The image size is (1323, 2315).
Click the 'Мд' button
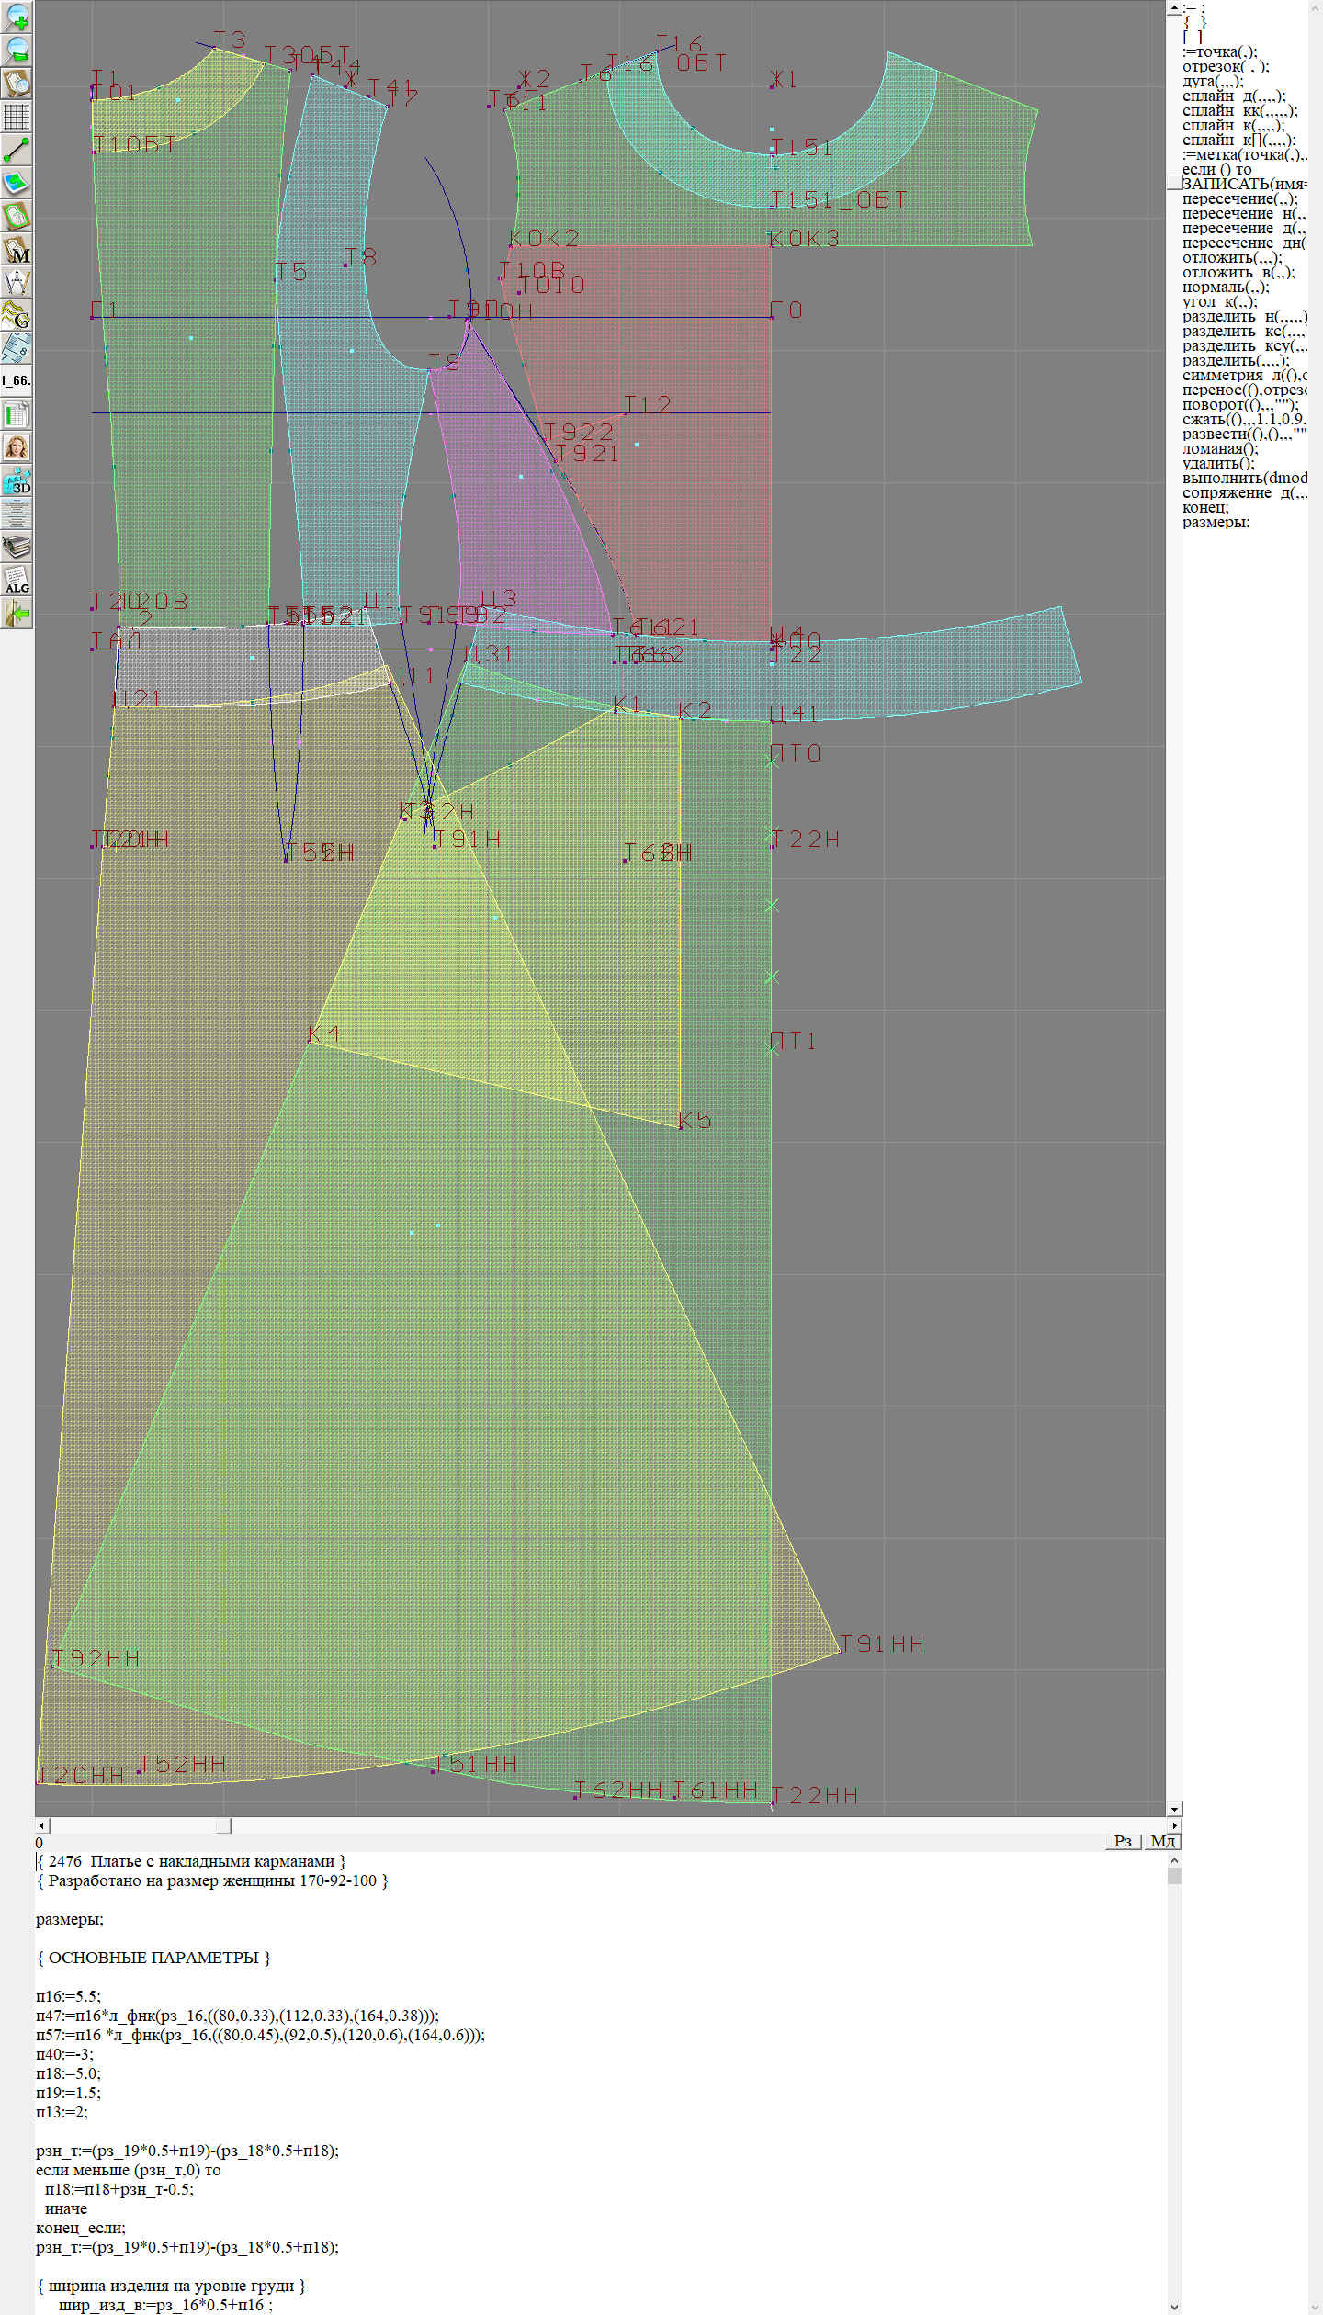pos(1162,1841)
